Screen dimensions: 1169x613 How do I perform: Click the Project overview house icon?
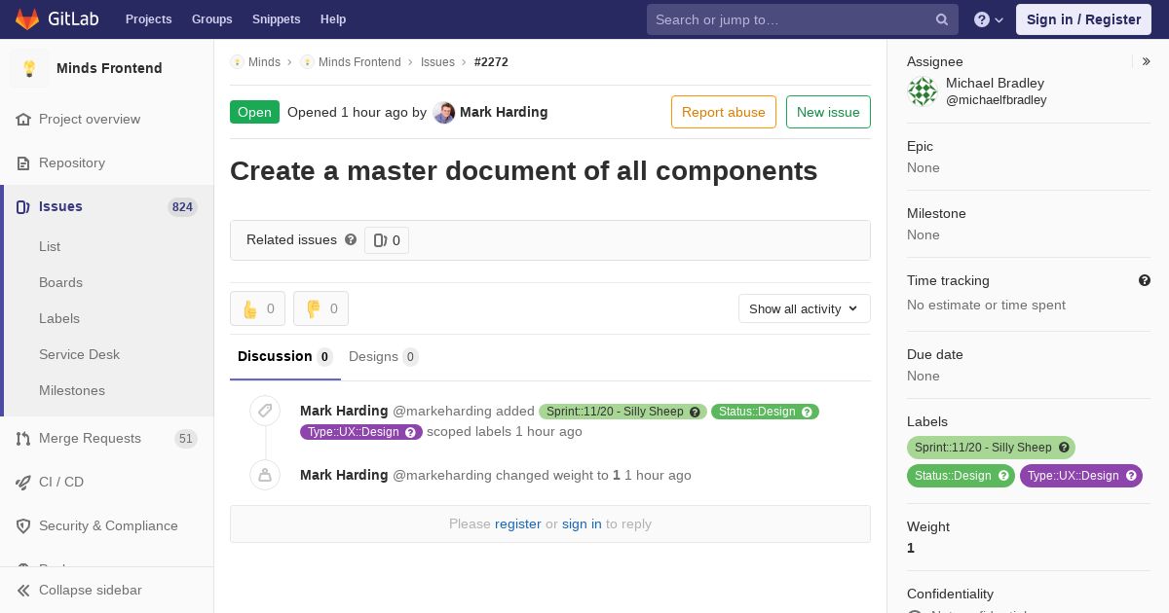coord(23,119)
